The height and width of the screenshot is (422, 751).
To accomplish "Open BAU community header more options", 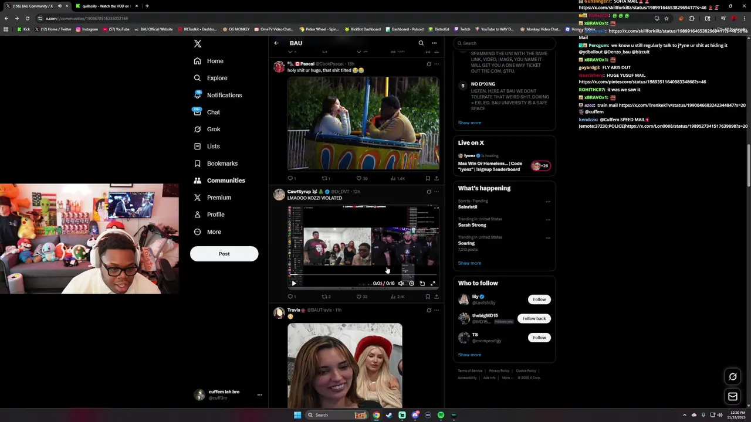I will [x=434, y=43].
